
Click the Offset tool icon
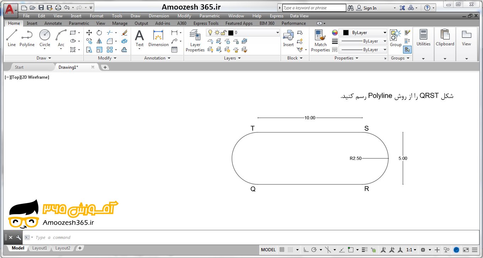point(124,50)
